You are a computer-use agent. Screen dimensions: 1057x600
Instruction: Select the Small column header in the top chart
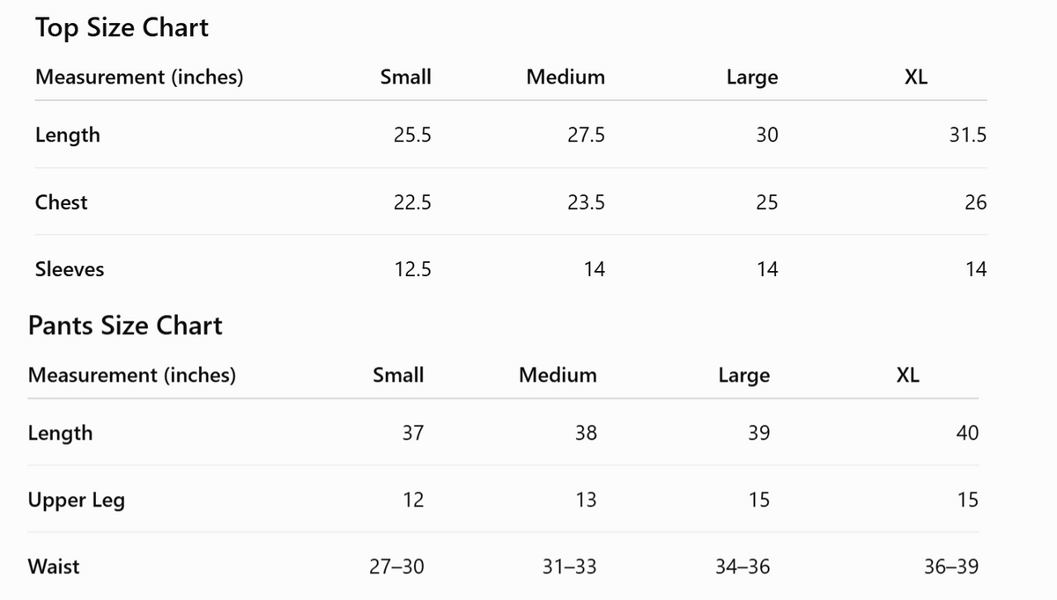[x=406, y=77]
